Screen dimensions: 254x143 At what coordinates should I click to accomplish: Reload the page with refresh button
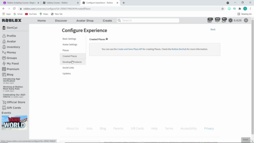pyautogui.click(x=14, y=9)
